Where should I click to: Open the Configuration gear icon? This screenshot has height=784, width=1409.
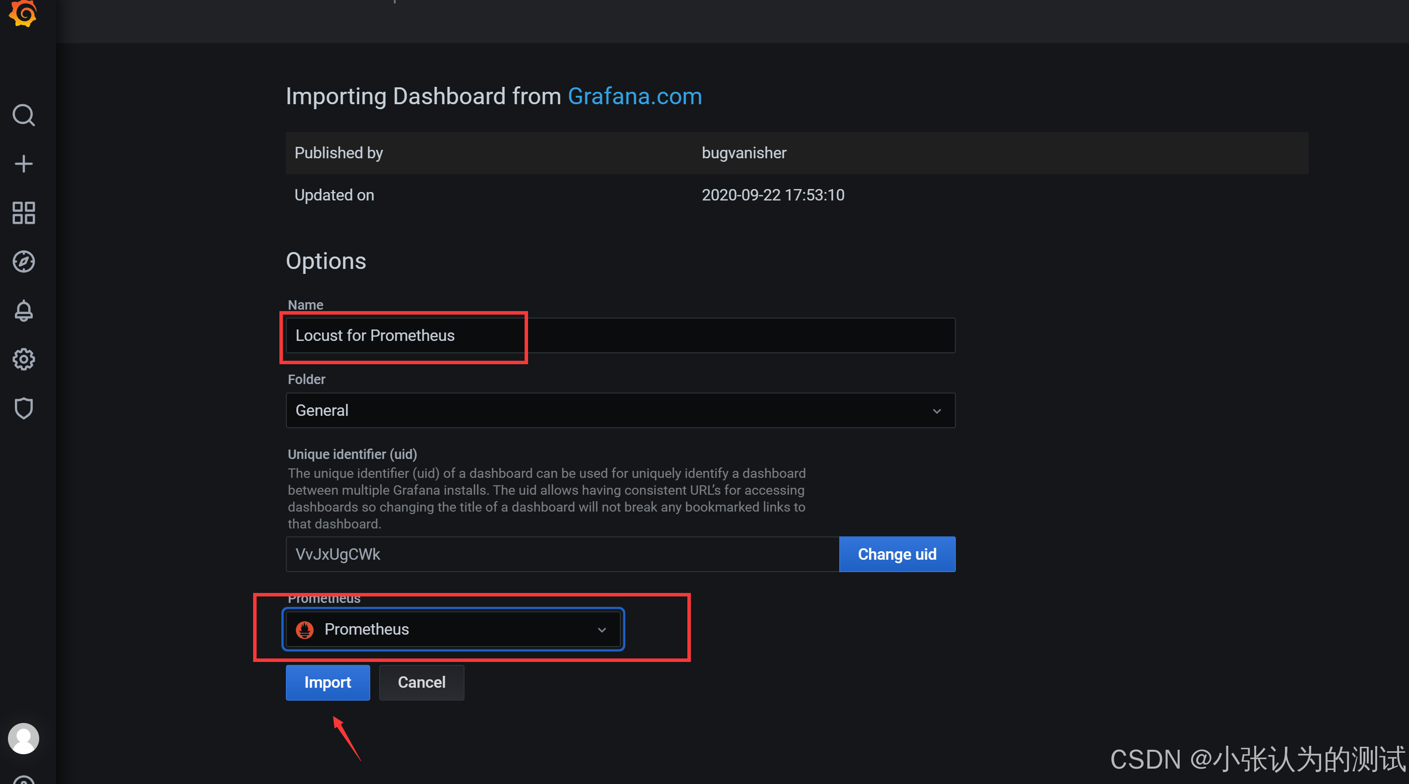[x=23, y=359]
